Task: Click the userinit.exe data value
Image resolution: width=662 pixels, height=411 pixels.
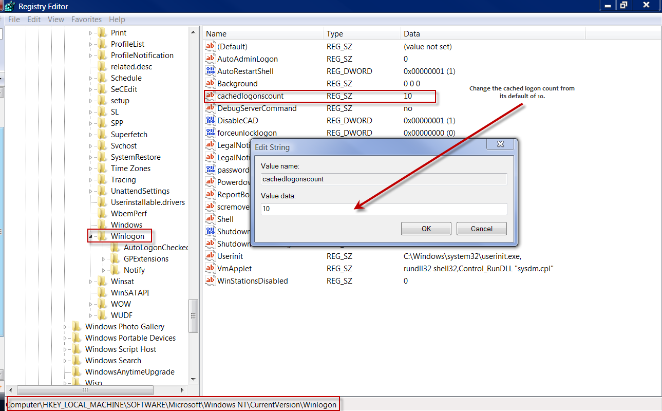Action: coord(462,256)
